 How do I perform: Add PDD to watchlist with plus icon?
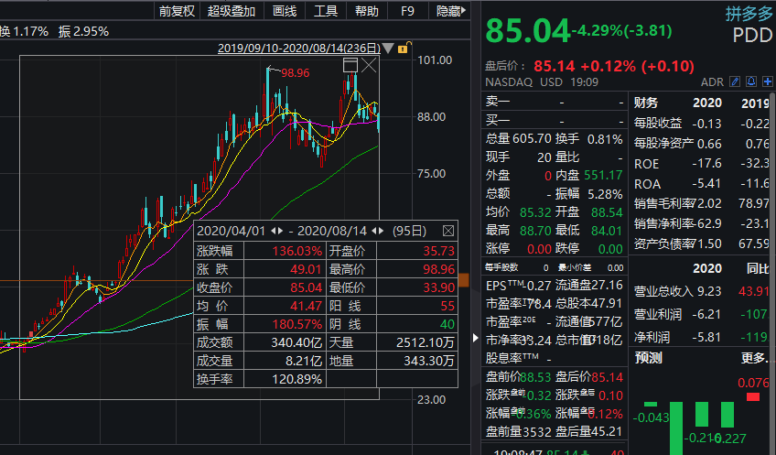(x=768, y=81)
